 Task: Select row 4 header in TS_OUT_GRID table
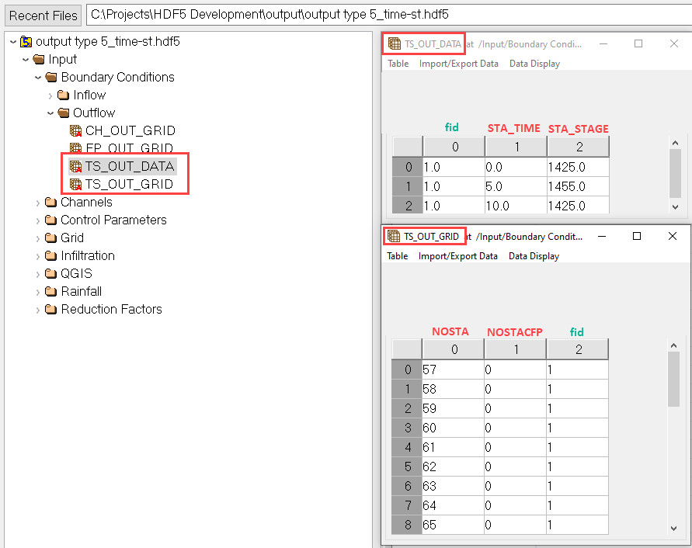tap(407, 447)
